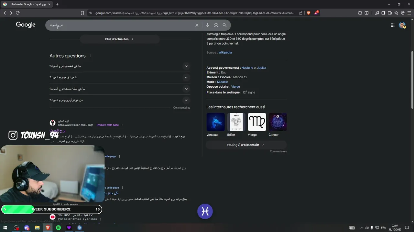Open the Mutable mode link
Screen dimensions: 414x232
click(x=222, y=82)
